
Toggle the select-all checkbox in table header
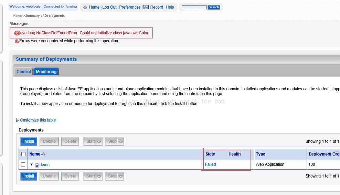[23, 154]
